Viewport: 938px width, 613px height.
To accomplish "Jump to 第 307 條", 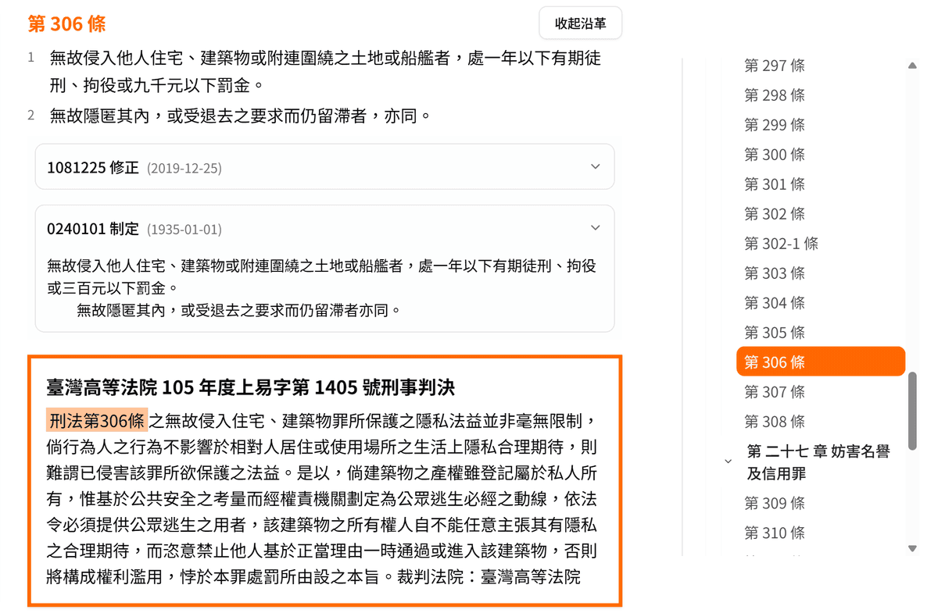I will pyautogui.click(x=774, y=392).
